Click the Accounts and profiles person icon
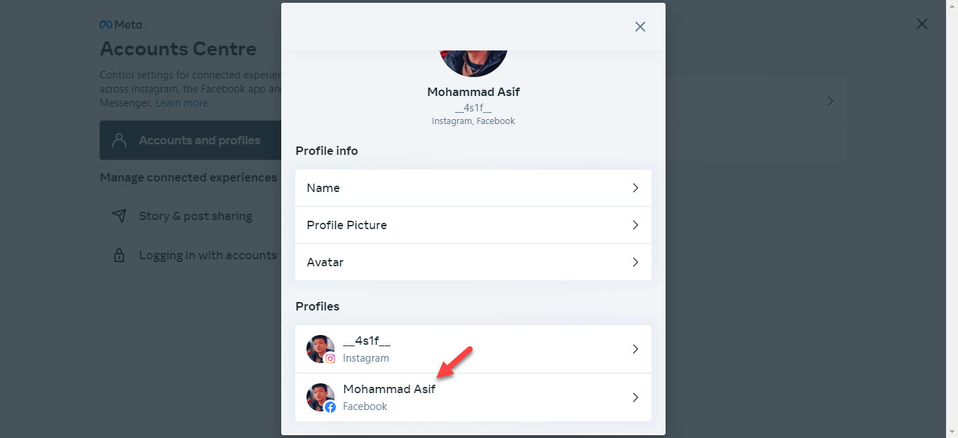958x438 pixels. (x=119, y=140)
